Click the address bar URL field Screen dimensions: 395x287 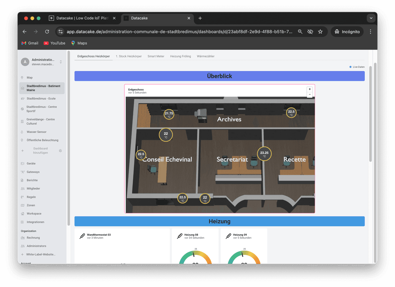click(x=179, y=32)
